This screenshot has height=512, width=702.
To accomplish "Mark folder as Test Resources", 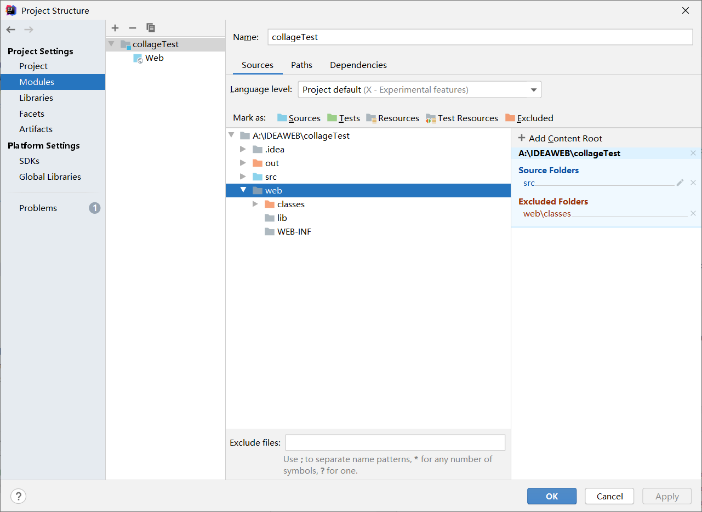I will (462, 118).
